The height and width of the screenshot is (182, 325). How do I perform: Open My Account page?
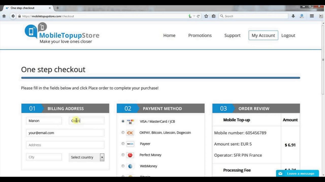coord(263,35)
